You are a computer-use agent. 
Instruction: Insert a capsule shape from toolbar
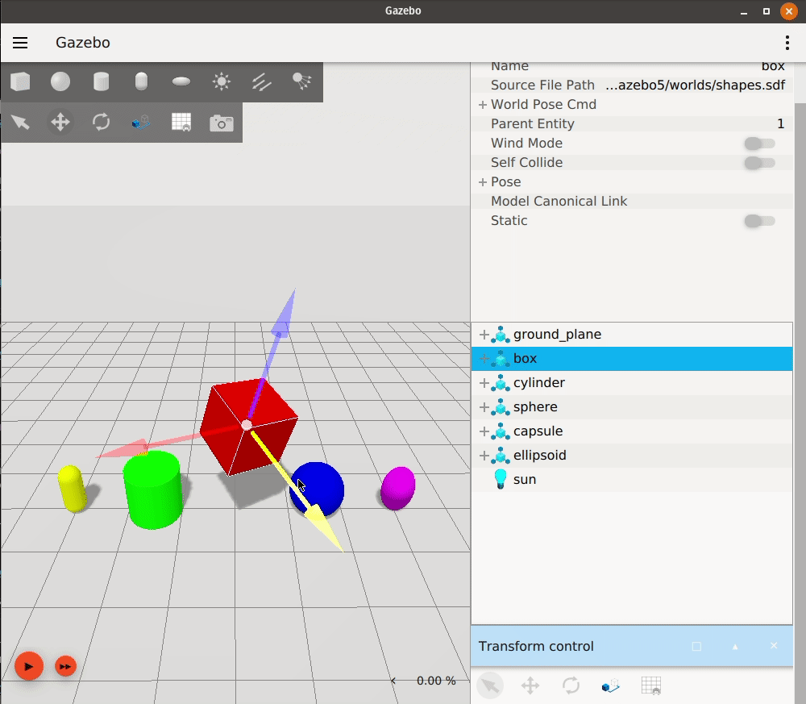pos(141,81)
